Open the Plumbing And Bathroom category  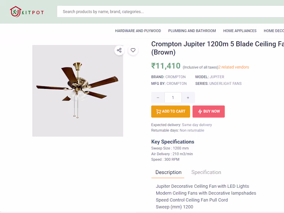192,31
